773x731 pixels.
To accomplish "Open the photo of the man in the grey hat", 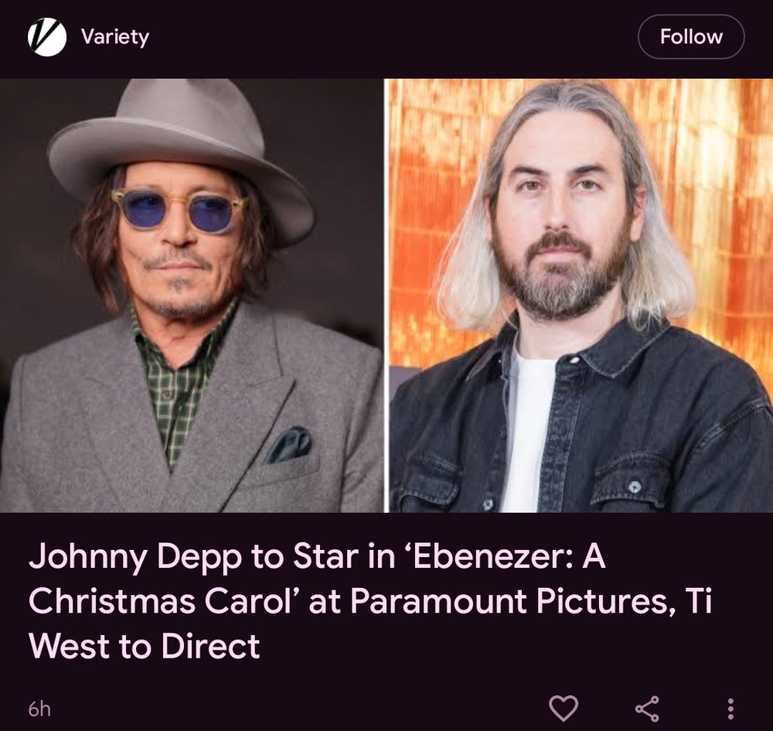I will click(x=192, y=295).
